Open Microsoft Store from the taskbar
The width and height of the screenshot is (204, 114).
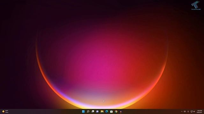111,111
